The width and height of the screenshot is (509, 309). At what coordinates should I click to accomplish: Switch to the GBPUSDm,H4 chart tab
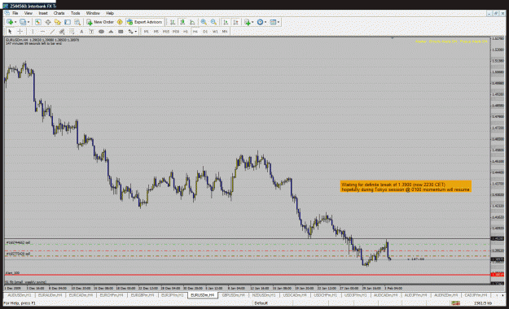233,295
